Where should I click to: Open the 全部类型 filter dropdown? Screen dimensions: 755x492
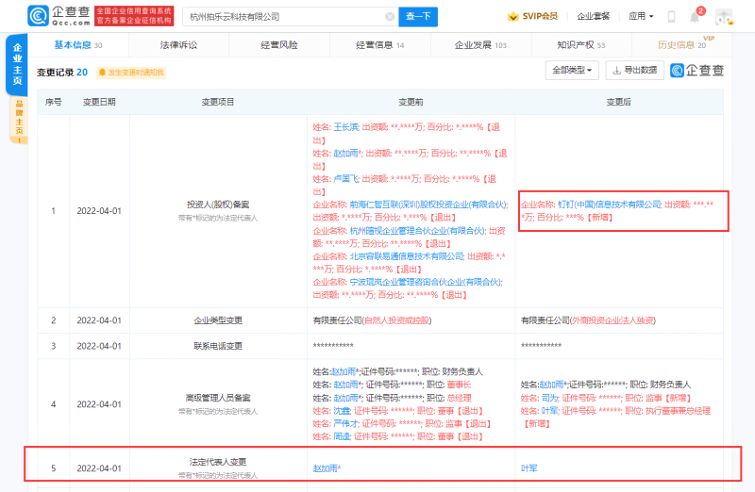pos(572,70)
